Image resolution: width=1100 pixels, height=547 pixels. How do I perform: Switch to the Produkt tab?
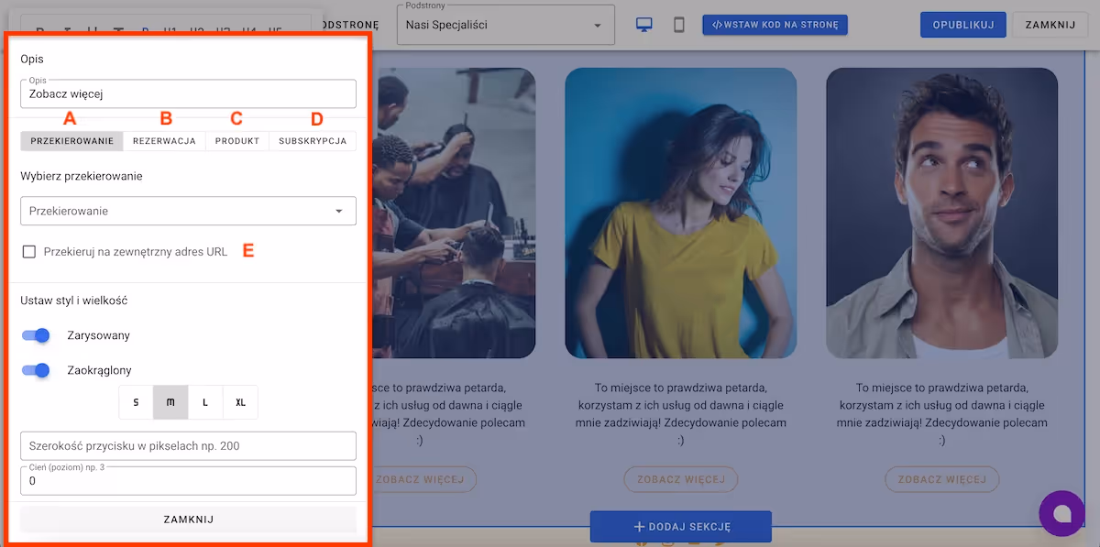click(237, 141)
